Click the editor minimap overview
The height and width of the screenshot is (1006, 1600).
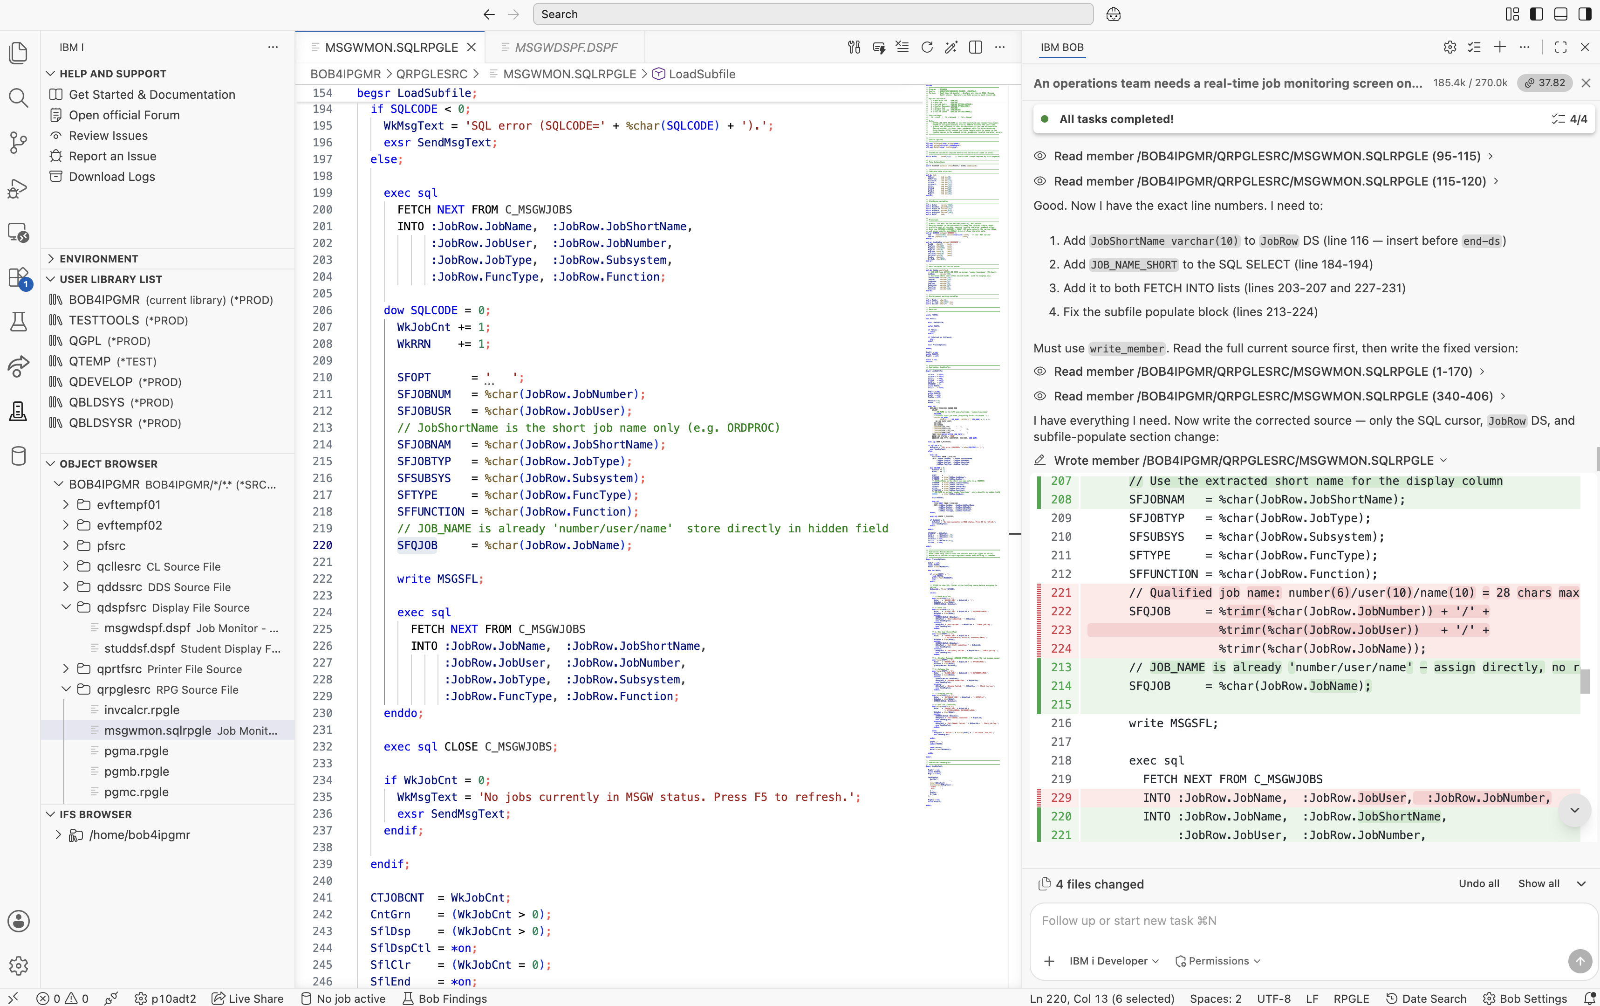pyautogui.click(x=963, y=446)
